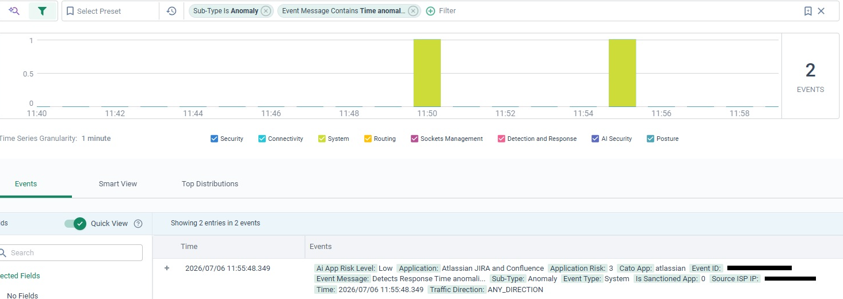Uncheck the Routing legend checkbox

pyautogui.click(x=368, y=139)
